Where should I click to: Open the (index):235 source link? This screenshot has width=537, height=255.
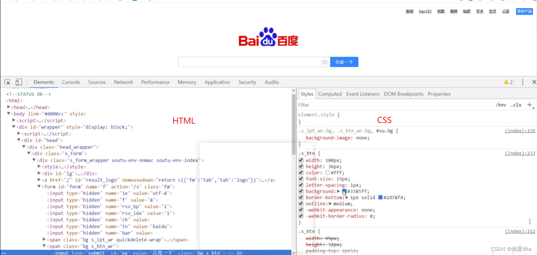[520, 131]
